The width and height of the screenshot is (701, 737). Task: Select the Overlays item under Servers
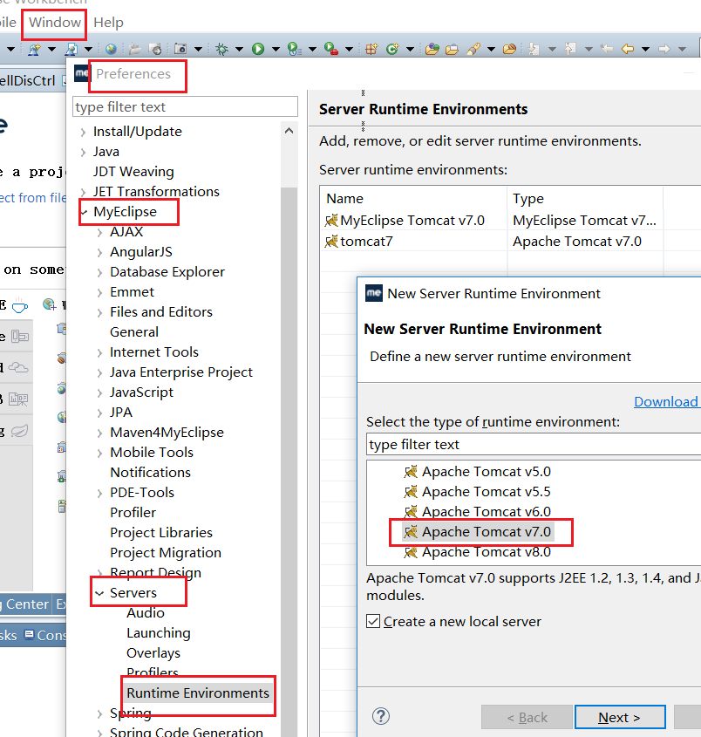pyautogui.click(x=153, y=653)
